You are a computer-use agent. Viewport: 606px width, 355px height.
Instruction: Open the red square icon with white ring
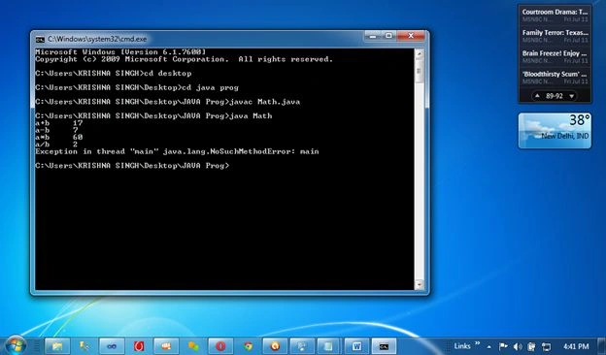click(x=139, y=346)
